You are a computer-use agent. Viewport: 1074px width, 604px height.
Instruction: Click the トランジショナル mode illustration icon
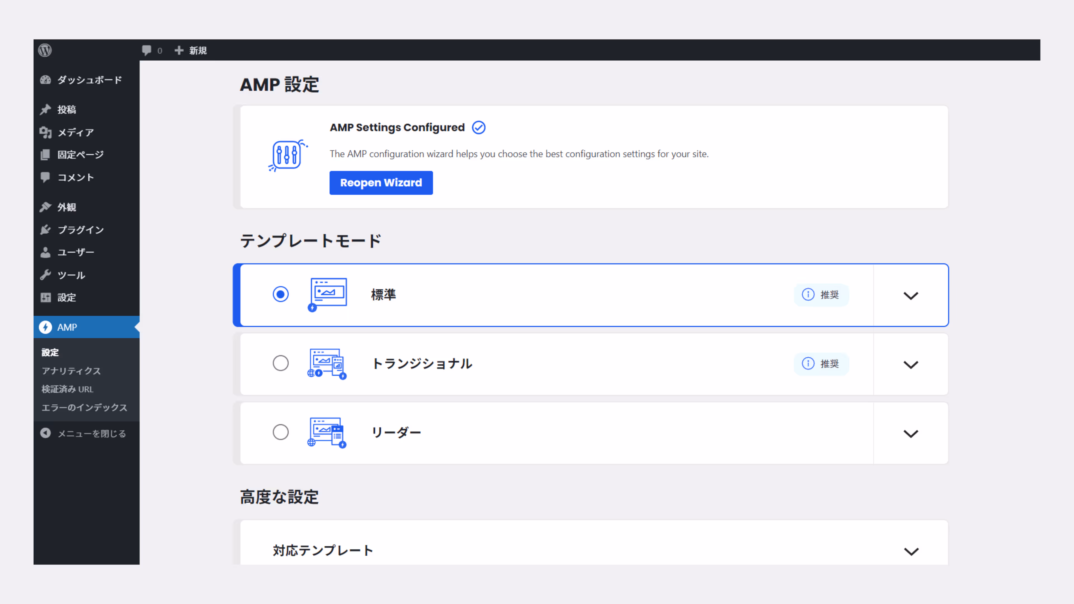(x=327, y=364)
